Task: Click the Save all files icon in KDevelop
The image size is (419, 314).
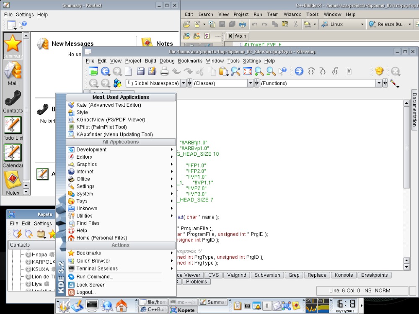Action: click(152, 71)
